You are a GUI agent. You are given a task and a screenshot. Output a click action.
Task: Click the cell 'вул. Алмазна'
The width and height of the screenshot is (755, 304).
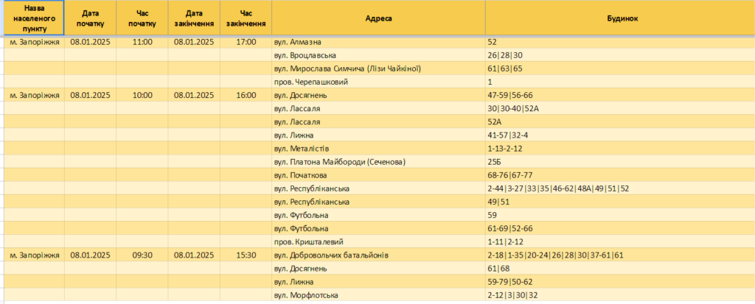click(x=378, y=43)
